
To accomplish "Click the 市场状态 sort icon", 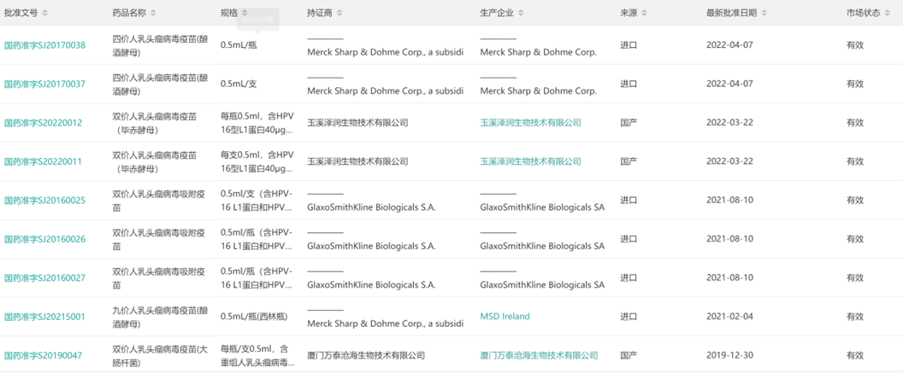I will tap(888, 14).
